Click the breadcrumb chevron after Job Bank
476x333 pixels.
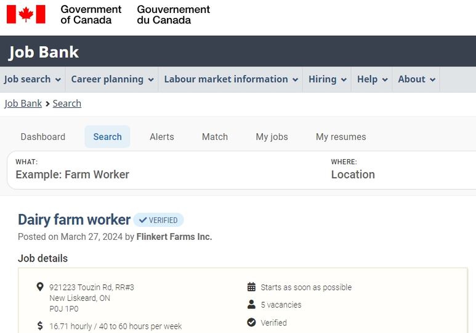[47, 104]
